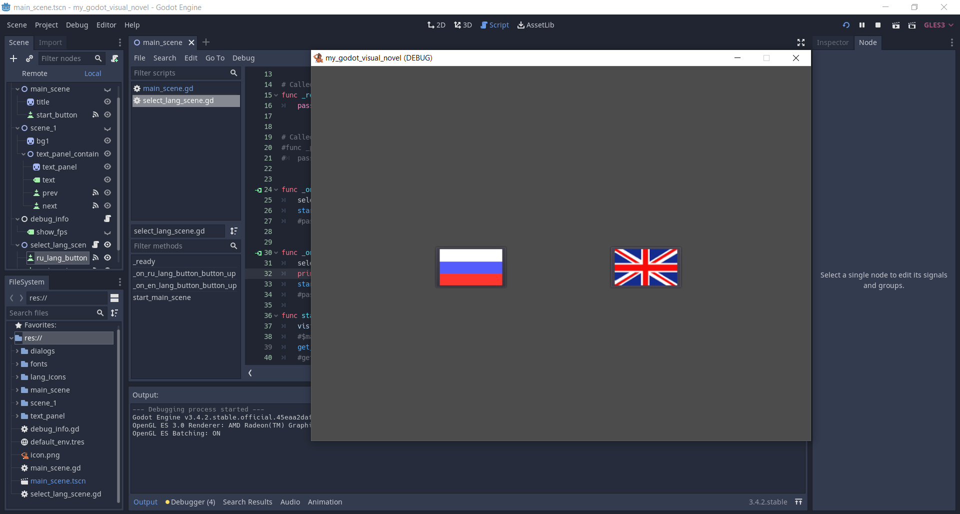Play the current scene
This screenshot has height=514, width=960.
[896, 25]
